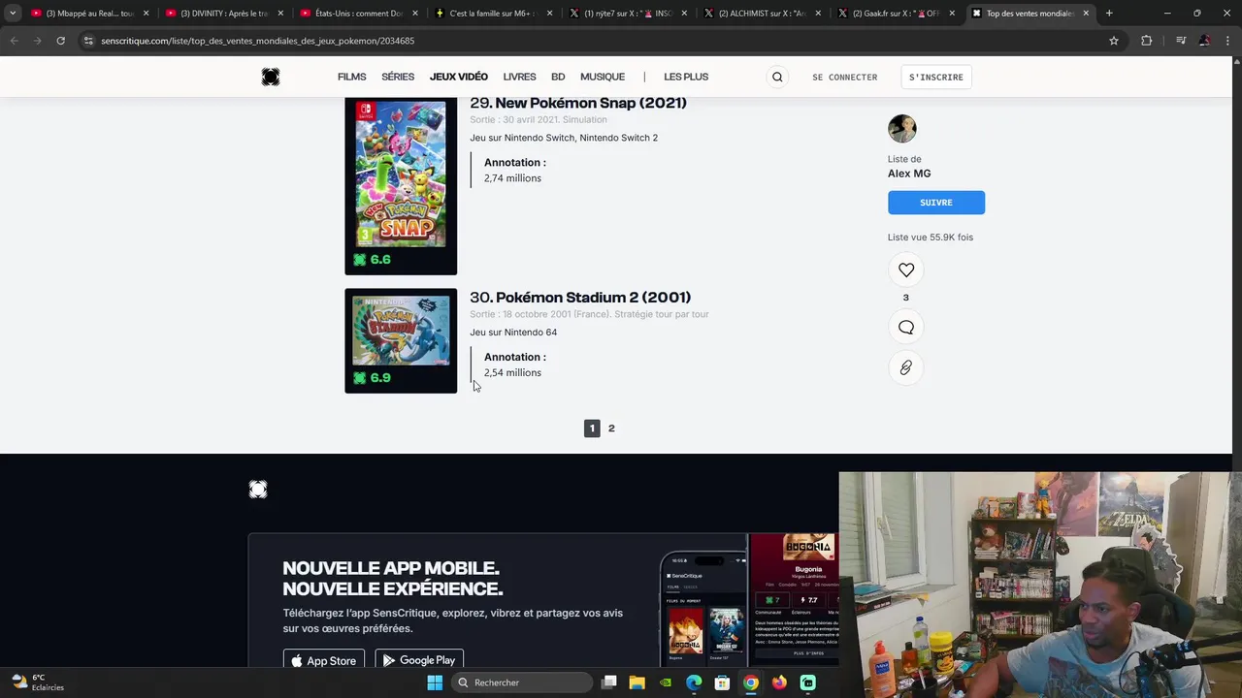Open the green app at taskbar end

click(808, 682)
